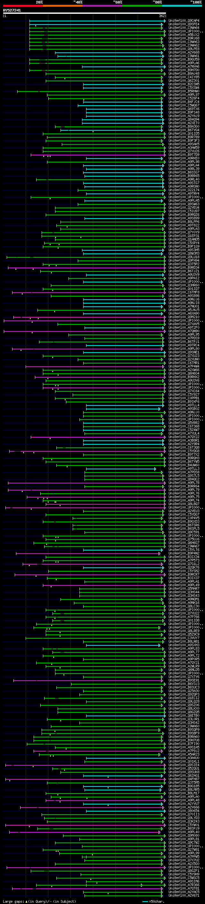Click the red 20% identity legend segment
The width and height of the screenshot is (205, 904).
23,6
